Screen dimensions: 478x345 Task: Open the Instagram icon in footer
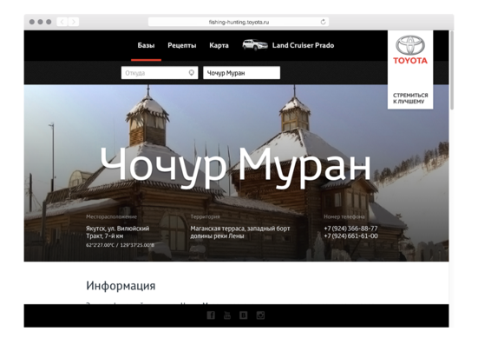[x=260, y=315]
